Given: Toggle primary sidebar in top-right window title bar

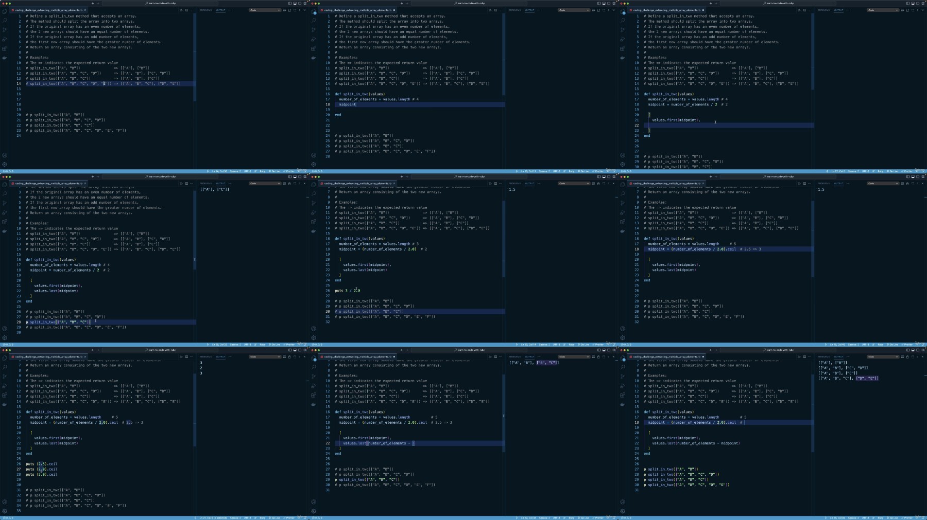Looking at the screenshot, I should 908,3.
